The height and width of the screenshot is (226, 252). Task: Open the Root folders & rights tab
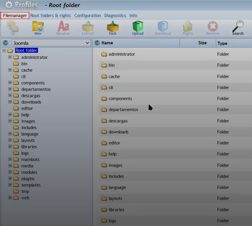[50, 16]
